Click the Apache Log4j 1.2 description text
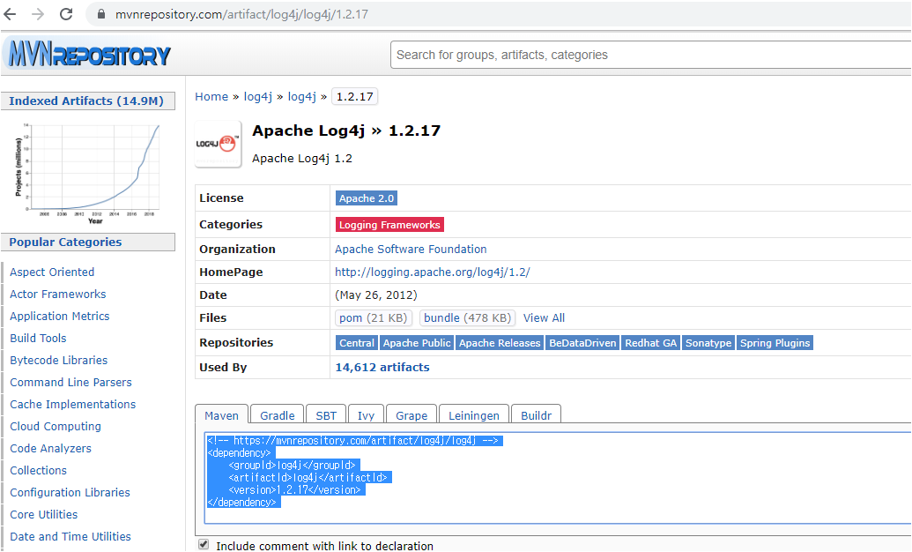Viewport: 912px width, 552px height. point(302,159)
